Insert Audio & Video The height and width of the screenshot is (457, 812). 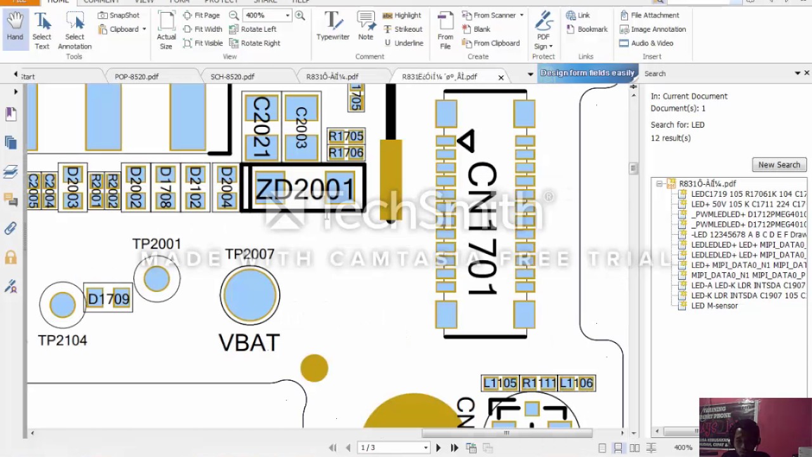click(x=646, y=43)
